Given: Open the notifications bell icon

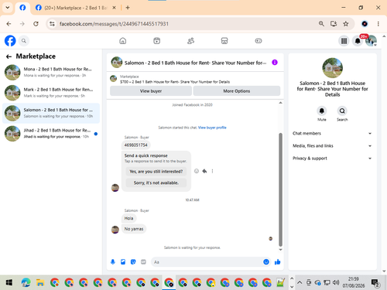Looking at the screenshot, I should coord(358,41).
